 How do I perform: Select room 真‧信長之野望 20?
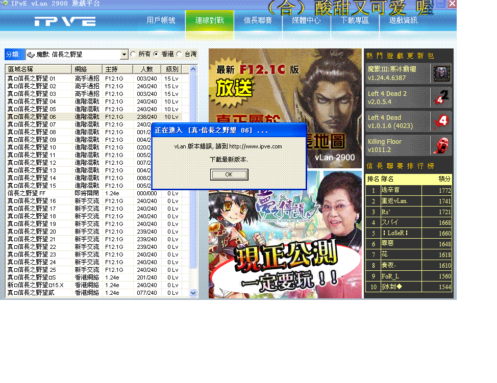(97, 232)
